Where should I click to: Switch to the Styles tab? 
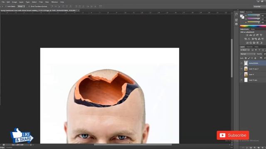pyautogui.click(x=253, y=29)
